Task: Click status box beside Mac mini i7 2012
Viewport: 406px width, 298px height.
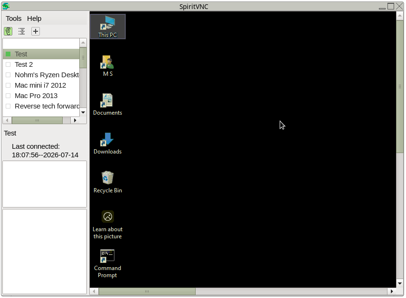Action: tap(8, 85)
